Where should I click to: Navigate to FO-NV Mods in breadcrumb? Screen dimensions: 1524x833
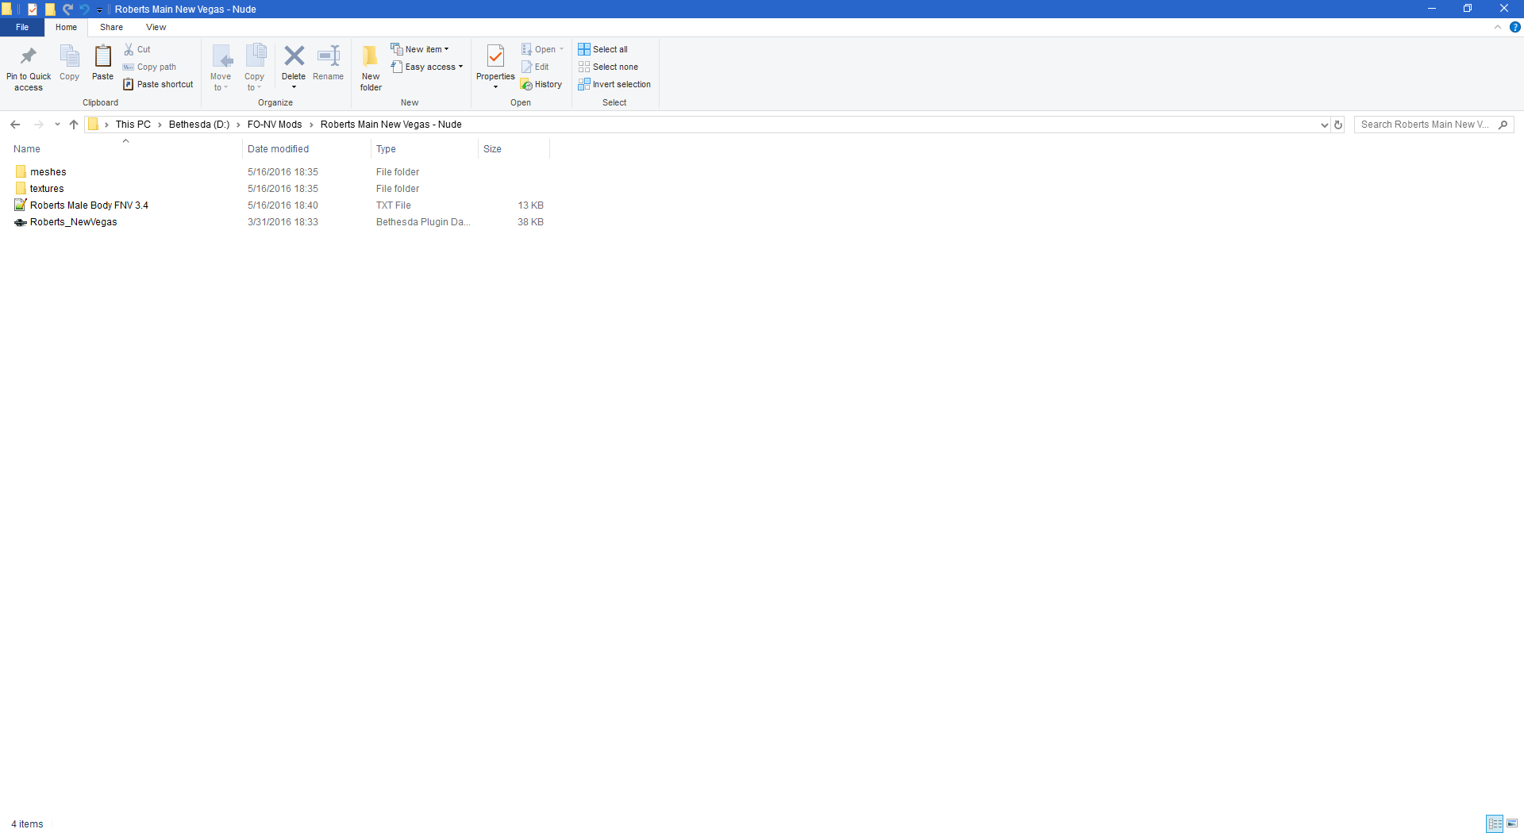[275, 125]
